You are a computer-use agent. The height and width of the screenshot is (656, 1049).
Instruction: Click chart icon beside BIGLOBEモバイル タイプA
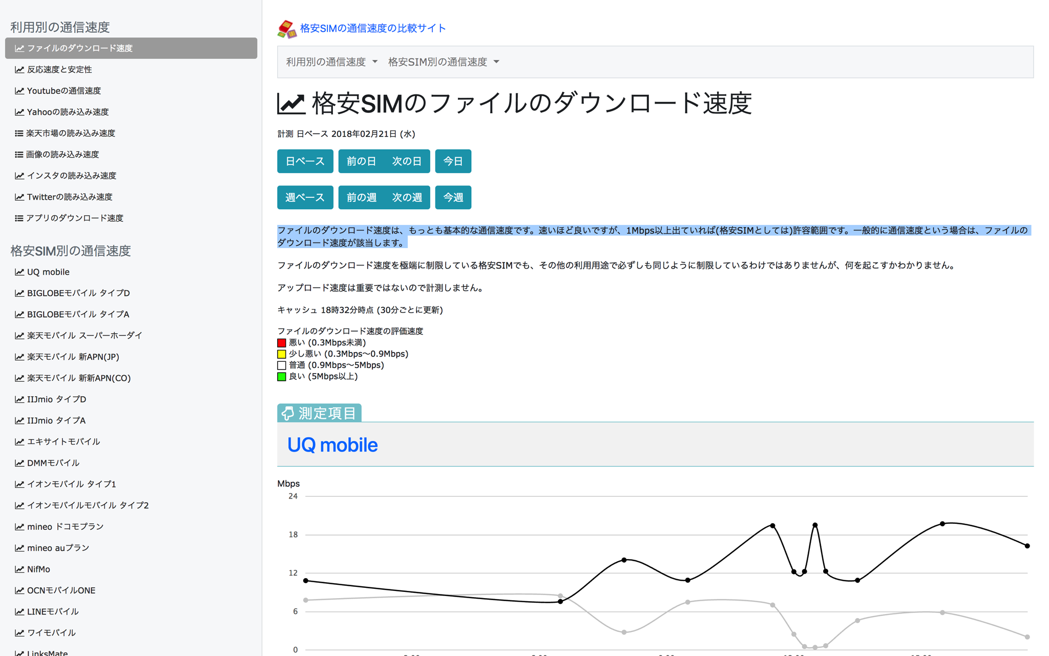(19, 315)
